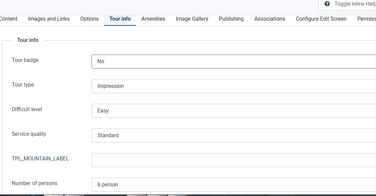Focus the empty TPL_MOUNTAIN_LABEL text field
The height and width of the screenshot is (196, 376).
click(233, 160)
